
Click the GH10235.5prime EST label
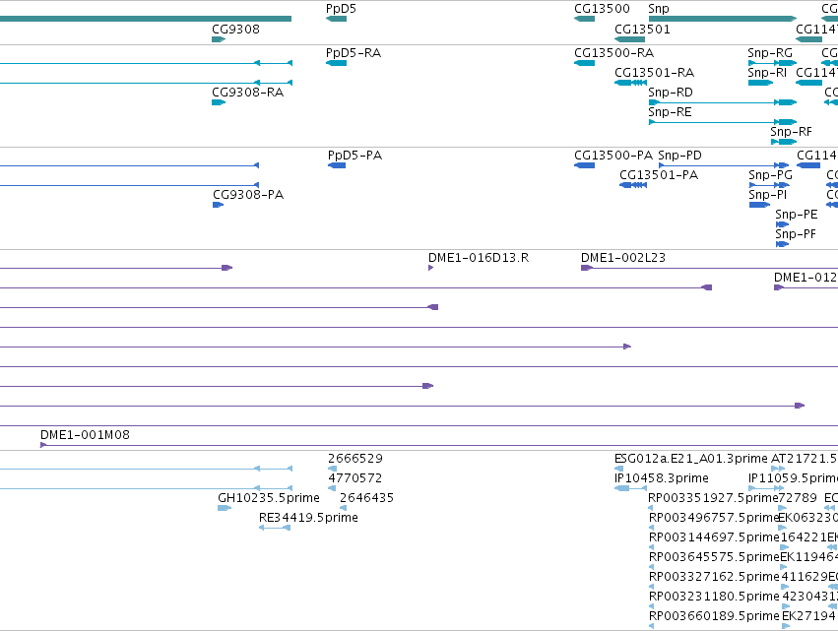[269, 498]
